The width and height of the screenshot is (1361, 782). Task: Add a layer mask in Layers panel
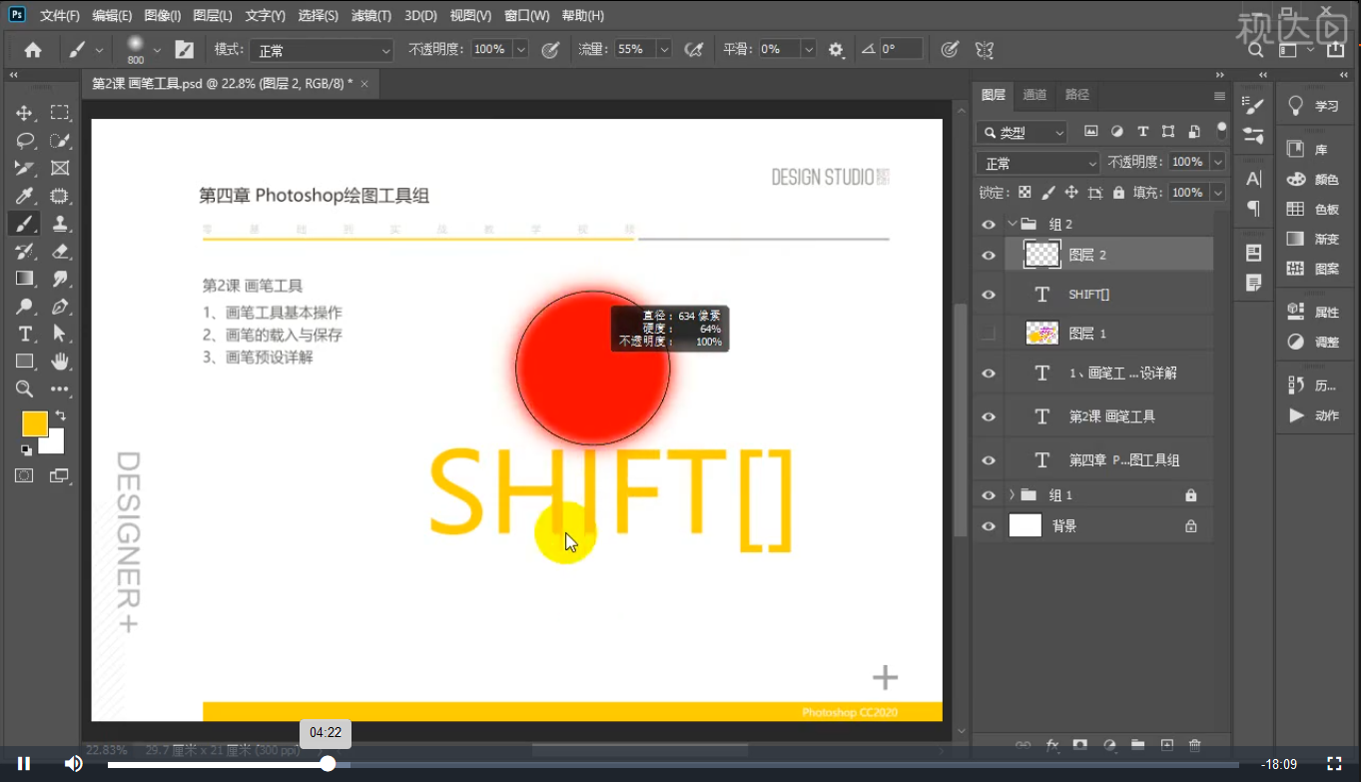point(1079,745)
